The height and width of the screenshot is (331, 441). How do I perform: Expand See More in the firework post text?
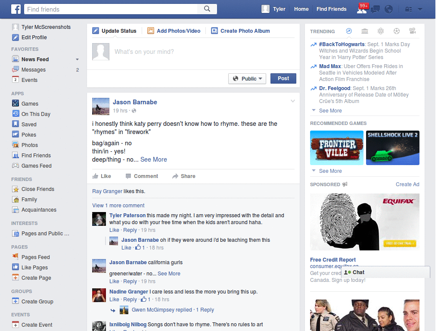[154, 159]
